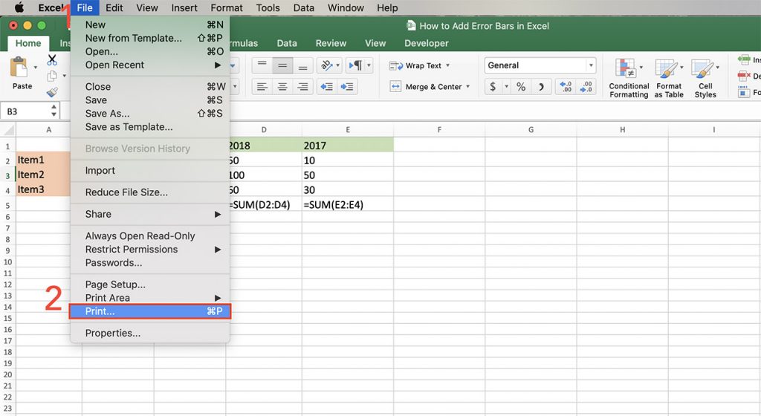Image resolution: width=761 pixels, height=416 pixels.
Task: Click Format as Table
Action: tap(669, 77)
